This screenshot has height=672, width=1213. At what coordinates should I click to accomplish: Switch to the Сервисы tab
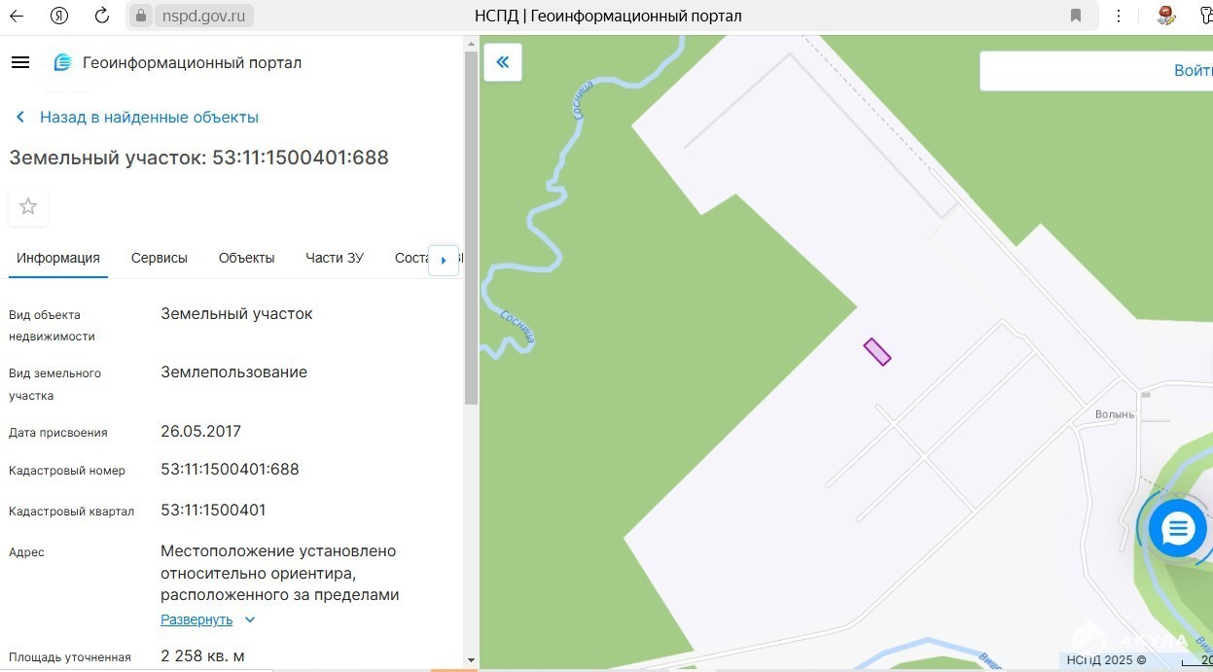(x=160, y=258)
